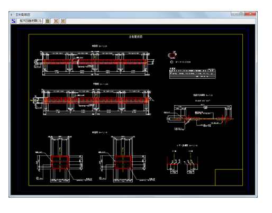Click the rebar table on the right

click(x=193, y=73)
